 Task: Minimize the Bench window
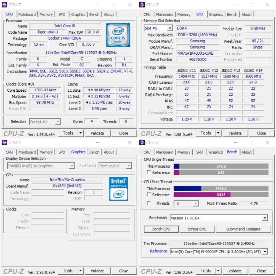235,143
